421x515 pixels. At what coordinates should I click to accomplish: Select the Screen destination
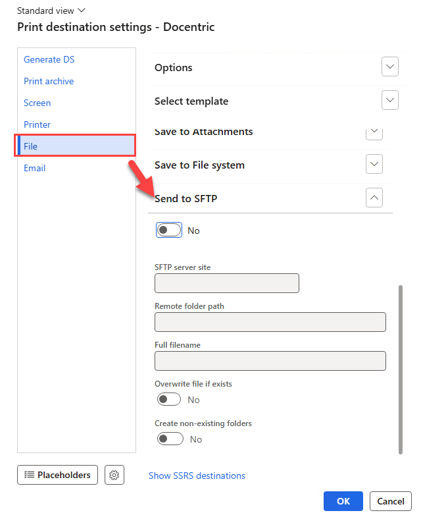(37, 103)
